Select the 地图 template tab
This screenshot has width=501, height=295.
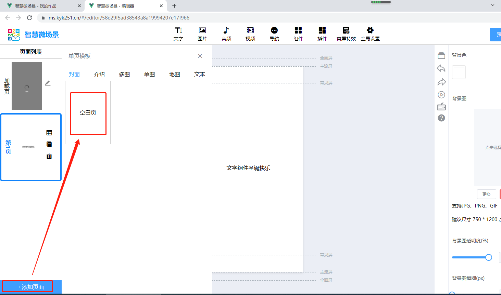(174, 74)
